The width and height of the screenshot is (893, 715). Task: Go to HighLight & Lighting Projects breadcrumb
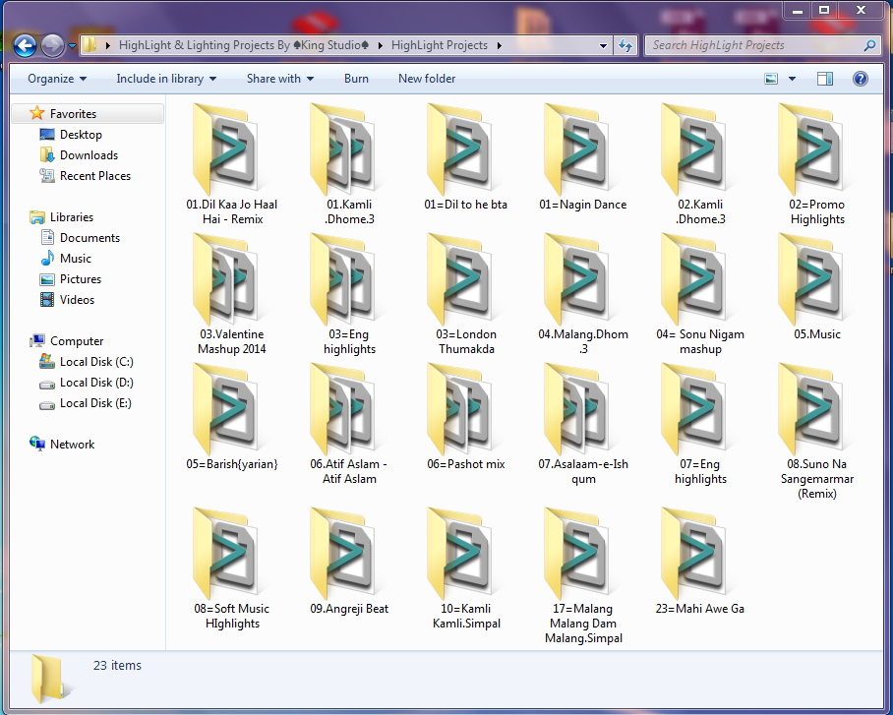coord(244,45)
